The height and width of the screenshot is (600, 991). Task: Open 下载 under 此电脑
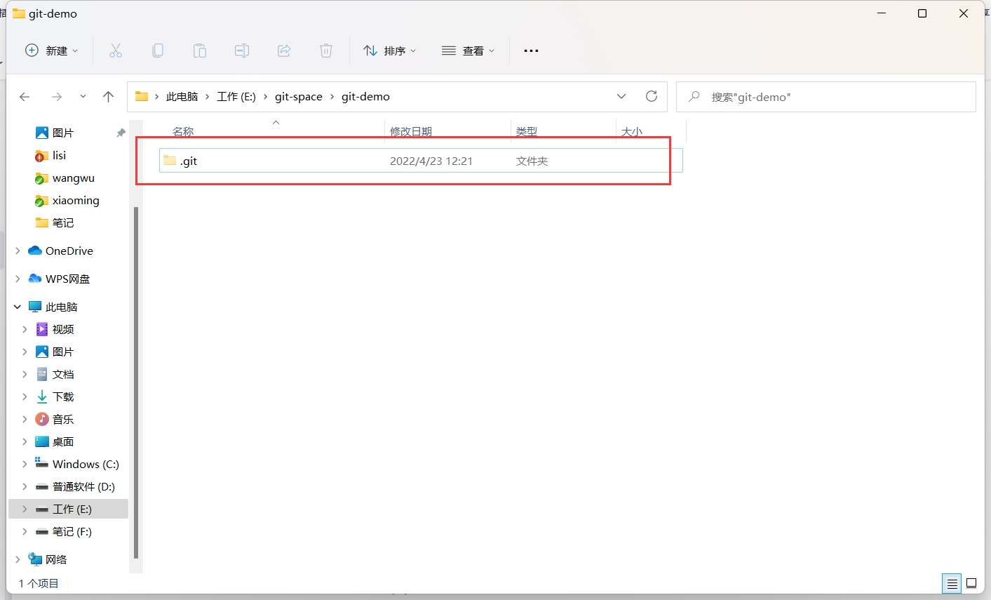click(63, 396)
